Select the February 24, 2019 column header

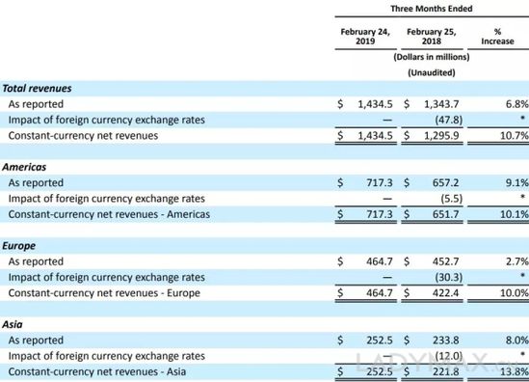coord(365,37)
